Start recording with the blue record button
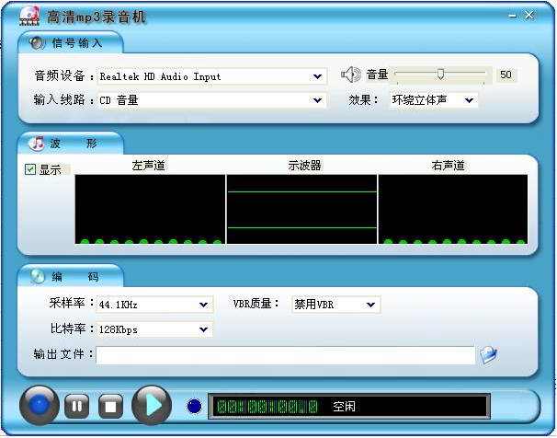 40,405
